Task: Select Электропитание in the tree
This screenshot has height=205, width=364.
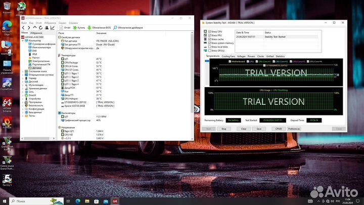Action: 39,61
